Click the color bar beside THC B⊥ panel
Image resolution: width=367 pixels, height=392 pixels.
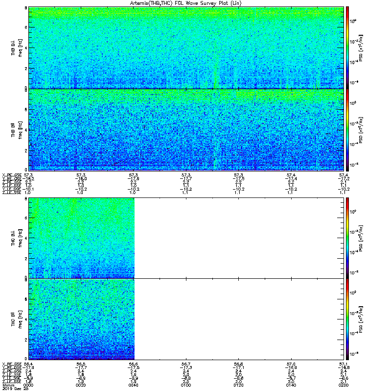347,238
